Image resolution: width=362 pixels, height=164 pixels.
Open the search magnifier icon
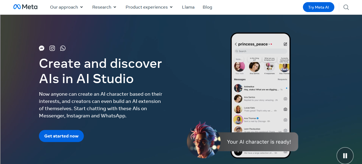(346, 7)
